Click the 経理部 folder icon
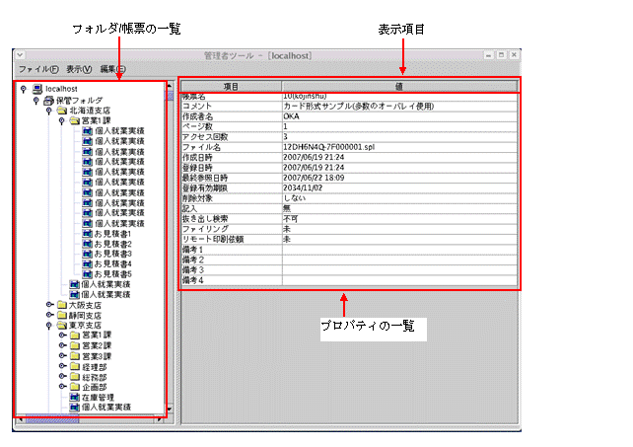The width and height of the screenshot is (633, 447). point(75,366)
